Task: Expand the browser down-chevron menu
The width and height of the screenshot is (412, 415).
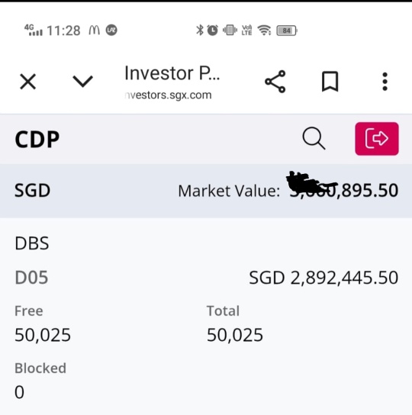Action: pyautogui.click(x=82, y=82)
